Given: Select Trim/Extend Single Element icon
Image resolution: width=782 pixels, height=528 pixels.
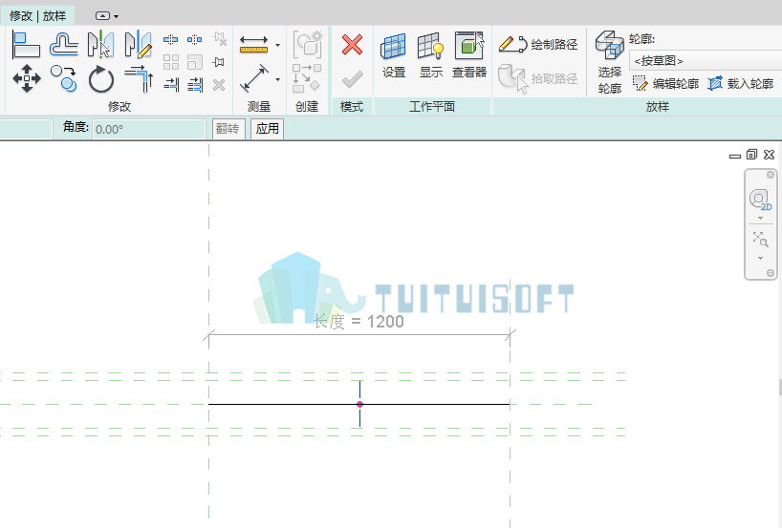Looking at the screenshot, I should (170, 85).
